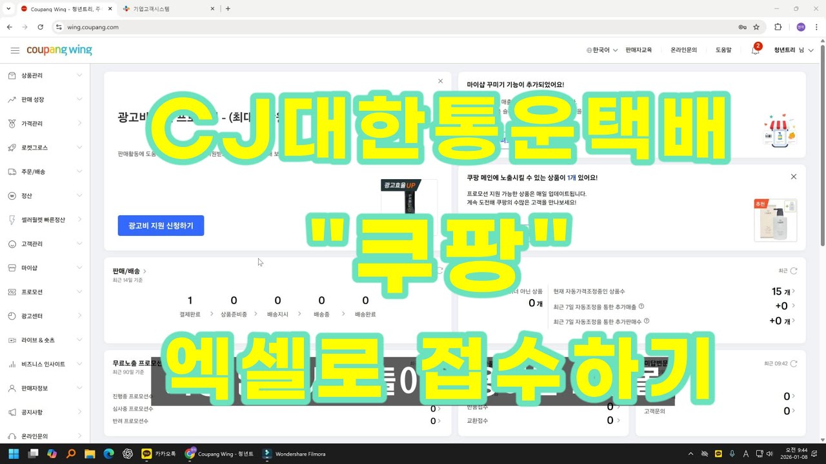Click the recommended product thumbnail image
Screen dimensions: 826x464
point(776,220)
